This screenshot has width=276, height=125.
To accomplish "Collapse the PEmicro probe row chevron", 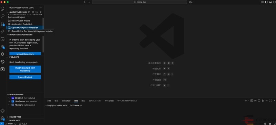I will 10,105.
